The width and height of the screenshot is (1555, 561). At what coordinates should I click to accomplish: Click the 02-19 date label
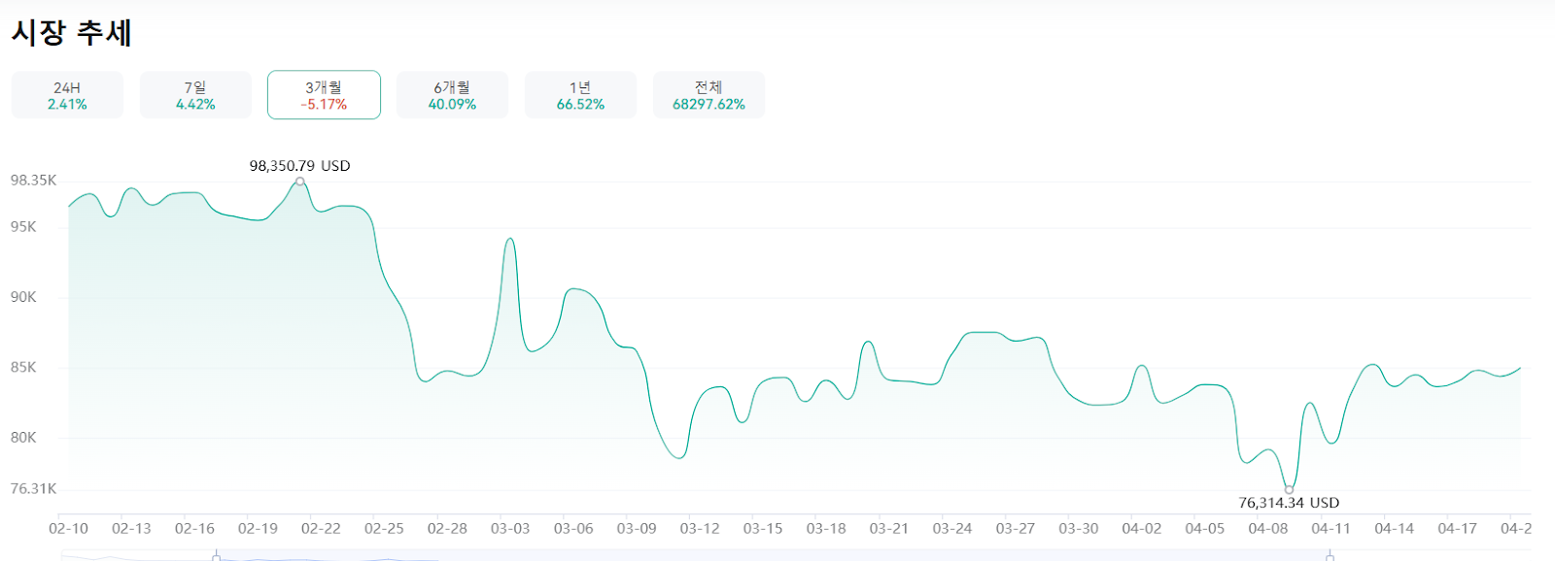tap(258, 529)
